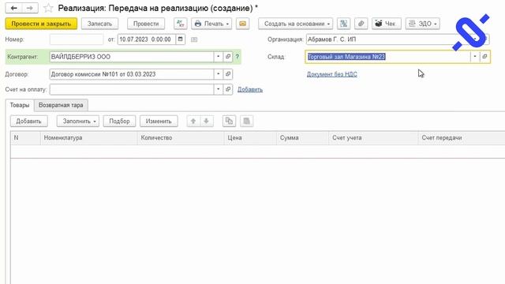Click the Провести и закрыть button
Screen dimensions: 505x284
[x=41, y=24]
